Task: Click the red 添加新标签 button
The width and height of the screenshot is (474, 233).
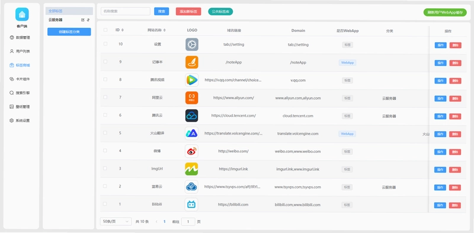Action: click(188, 11)
